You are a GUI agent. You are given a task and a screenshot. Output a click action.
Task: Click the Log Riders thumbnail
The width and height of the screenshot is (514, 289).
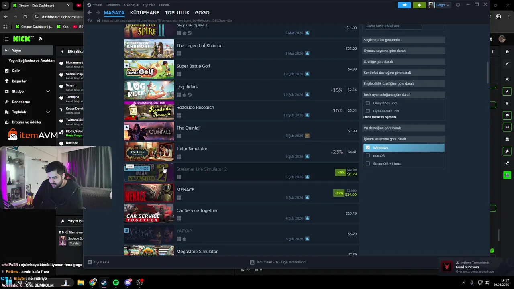(149, 90)
